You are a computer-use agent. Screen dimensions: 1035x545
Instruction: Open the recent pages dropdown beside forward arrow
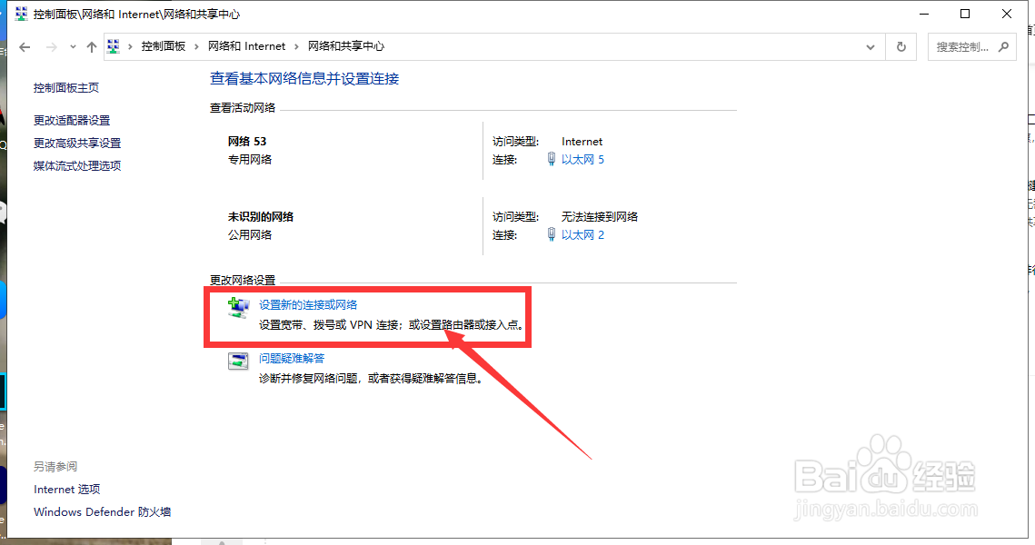(x=72, y=45)
